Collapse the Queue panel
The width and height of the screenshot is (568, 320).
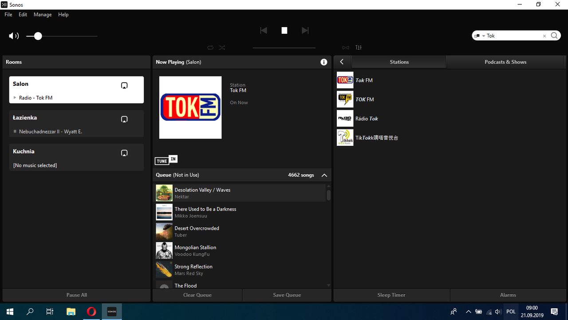[x=324, y=175]
